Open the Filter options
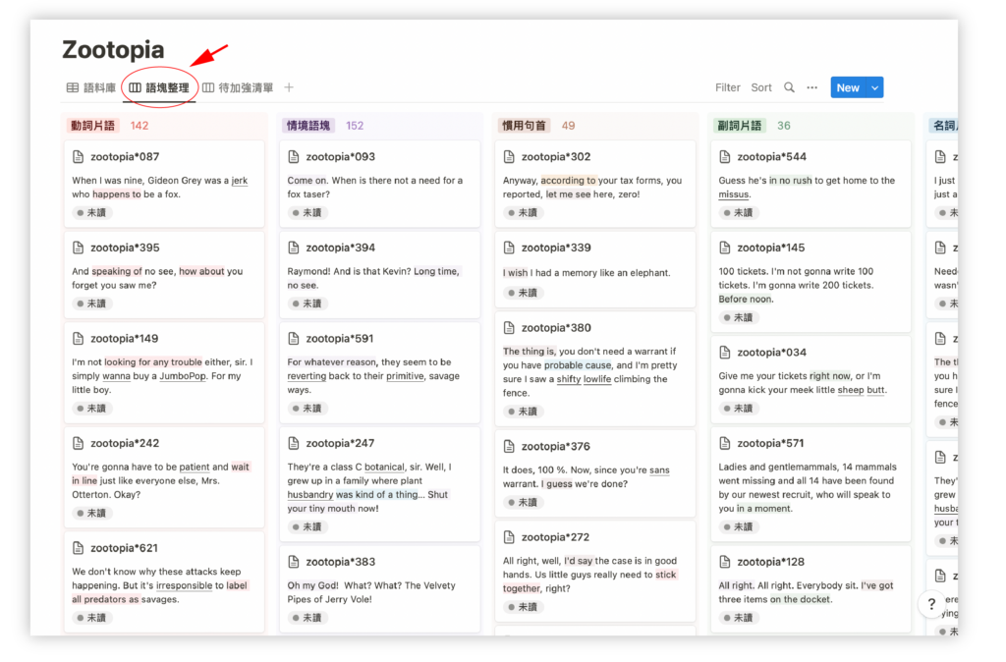The image size is (1006, 662). tap(728, 87)
